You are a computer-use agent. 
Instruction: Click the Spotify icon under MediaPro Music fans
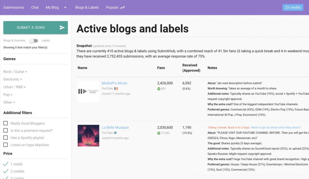(159, 89)
